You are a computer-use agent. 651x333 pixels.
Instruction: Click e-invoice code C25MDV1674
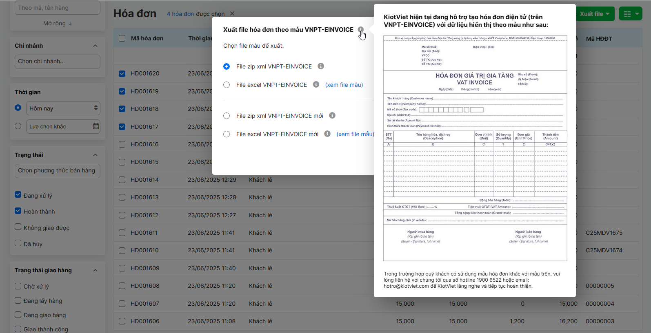tap(604, 250)
